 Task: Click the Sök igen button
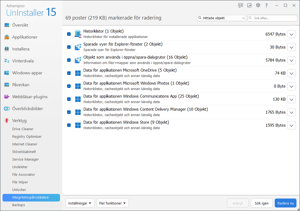261,203
